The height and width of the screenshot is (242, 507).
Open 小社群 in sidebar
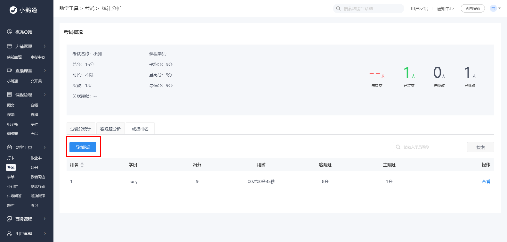pyautogui.click(x=12, y=187)
